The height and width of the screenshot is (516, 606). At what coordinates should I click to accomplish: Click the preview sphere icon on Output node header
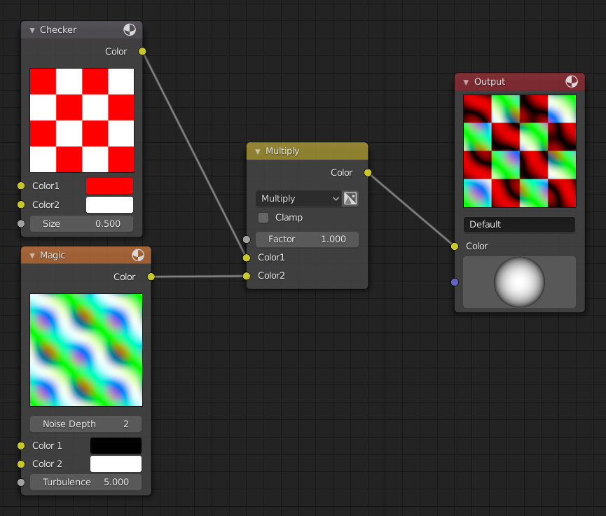[571, 82]
